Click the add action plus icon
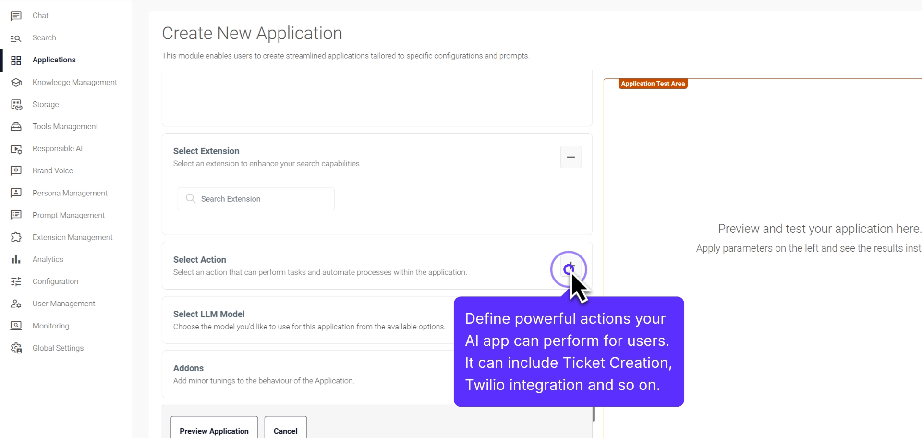The height and width of the screenshot is (438, 922). click(570, 269)
